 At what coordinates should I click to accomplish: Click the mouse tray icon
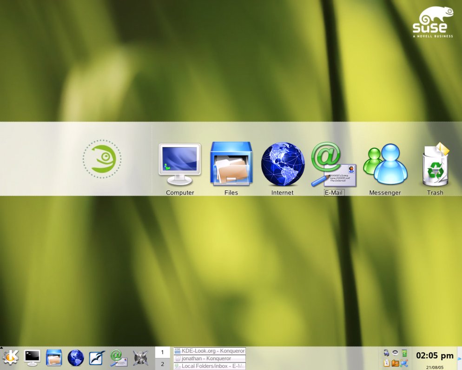coord(386,353)
